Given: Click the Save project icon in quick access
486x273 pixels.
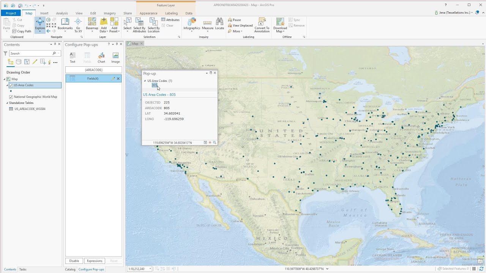Looking at the screenshot, I should tap(20, 5).
